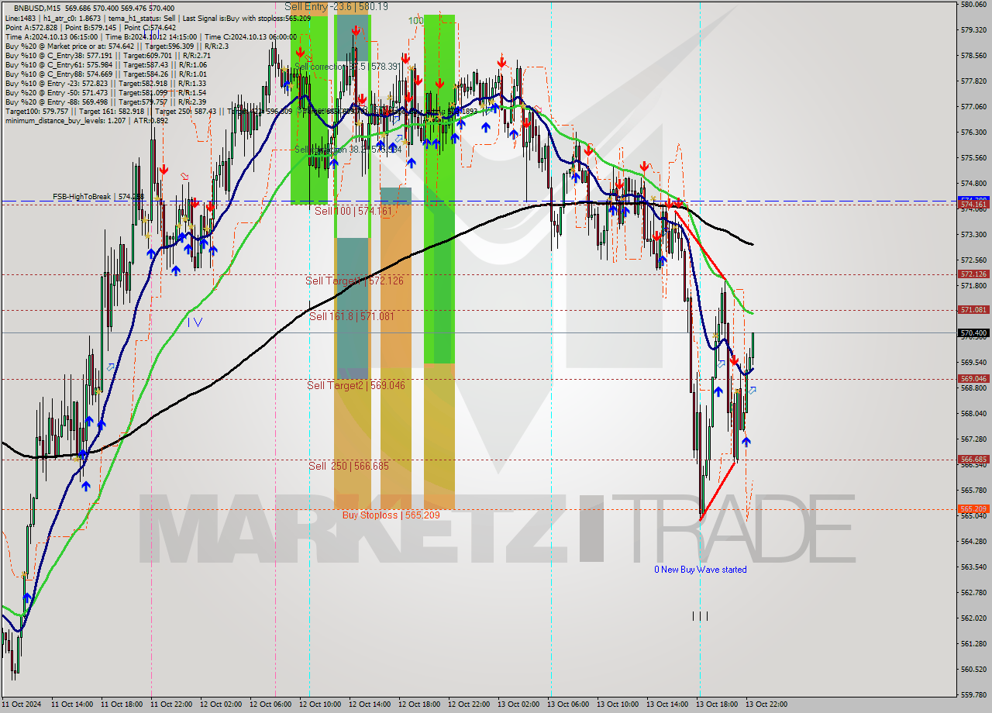Click the 580.000 price scale value

coord(973,5)
